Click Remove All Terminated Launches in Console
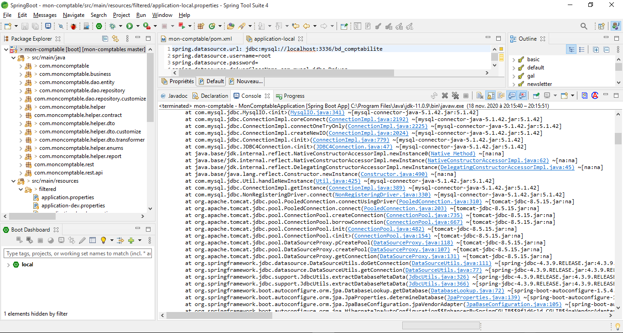The width and height of the screenshot is (623, 333). click(x=455, y=96)
